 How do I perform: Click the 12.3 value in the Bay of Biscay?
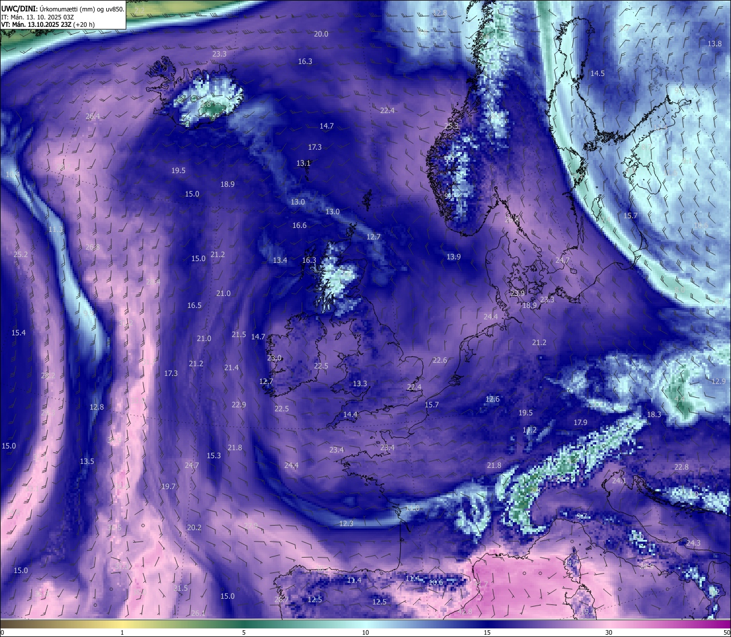346,523
